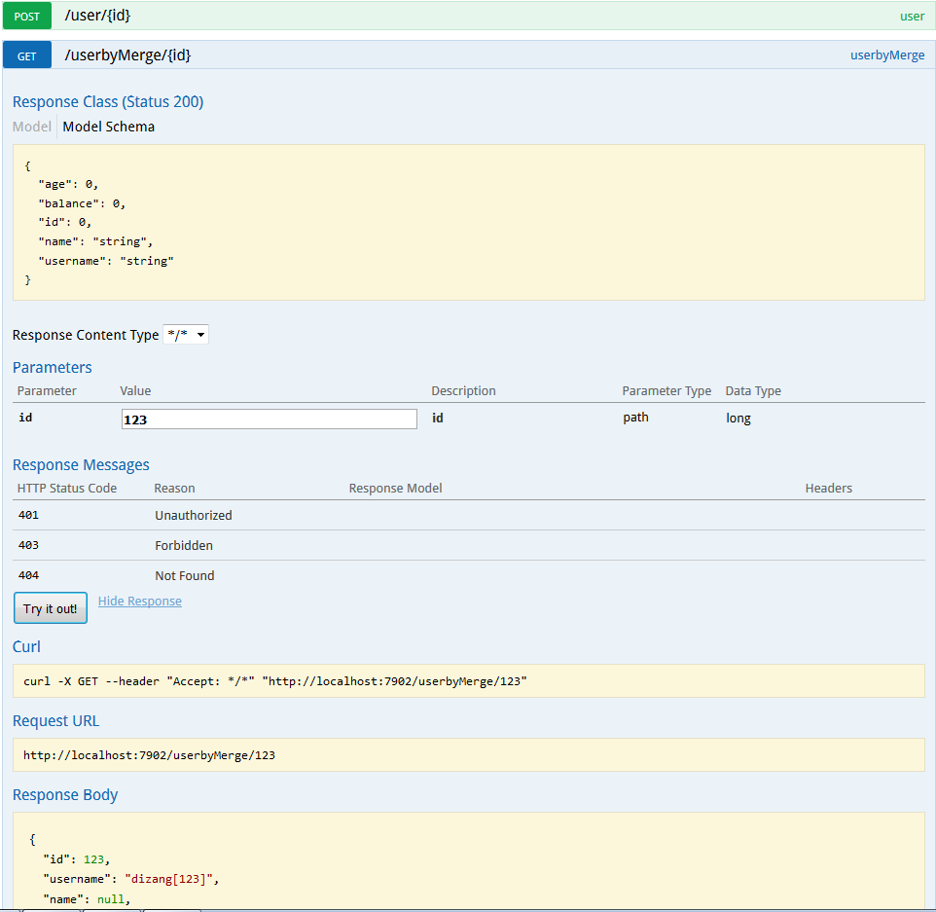Switch to the Model tab

pyautogui.click(x=31, y=127)
